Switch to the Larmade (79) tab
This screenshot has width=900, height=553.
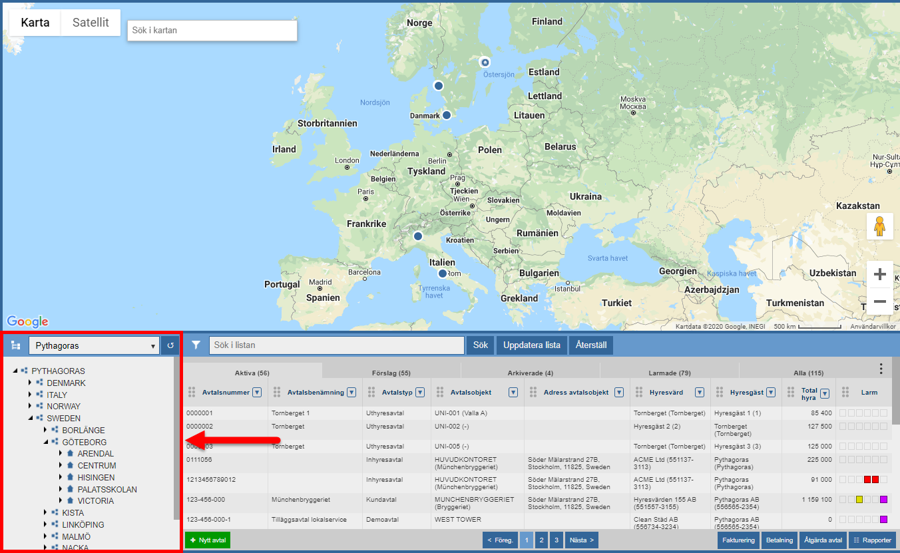(670, 373)
